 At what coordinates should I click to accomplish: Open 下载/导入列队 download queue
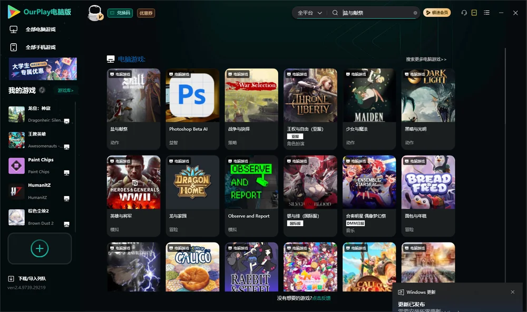click(x=27, y=279)
